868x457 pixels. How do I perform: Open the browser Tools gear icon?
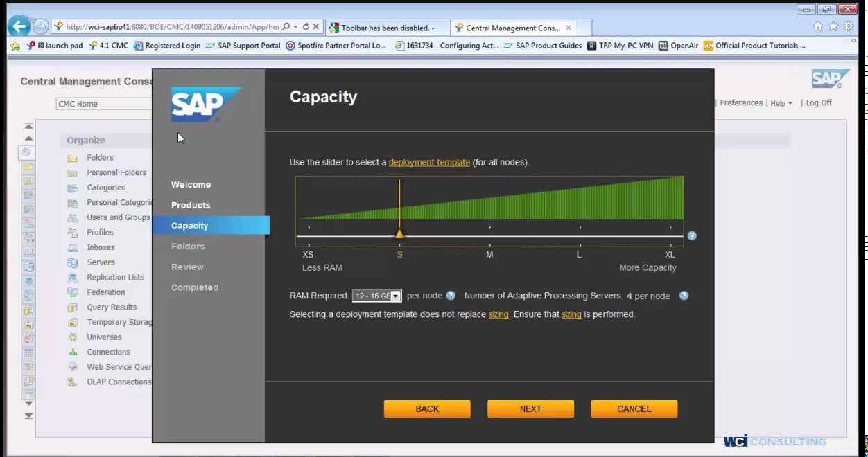[849, 26]
